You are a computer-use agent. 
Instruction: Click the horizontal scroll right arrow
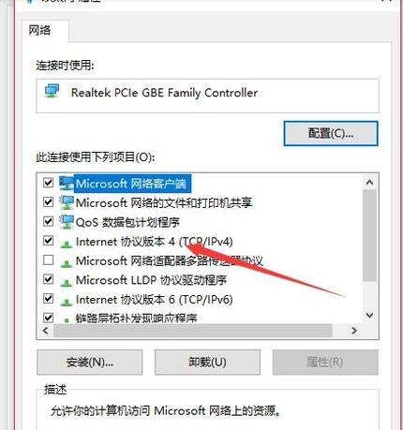pos(354,331)
